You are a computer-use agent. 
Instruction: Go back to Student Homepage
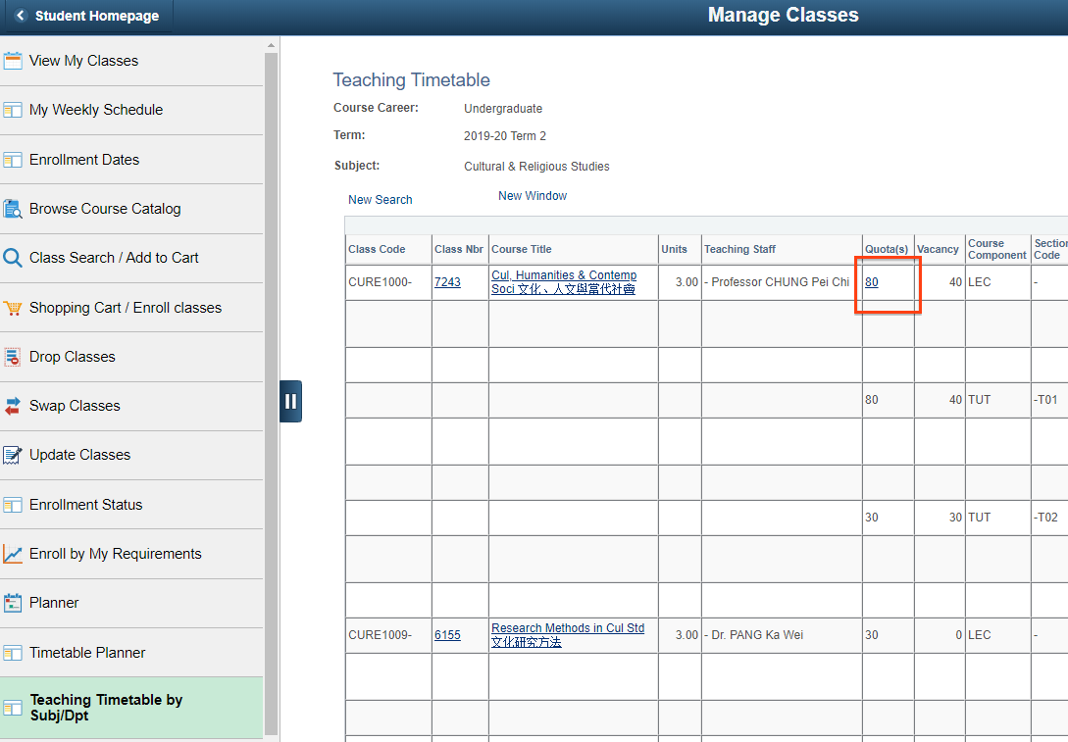point(87,16)
